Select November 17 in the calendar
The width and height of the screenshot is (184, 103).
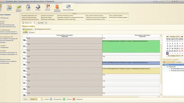click(170, 48)
